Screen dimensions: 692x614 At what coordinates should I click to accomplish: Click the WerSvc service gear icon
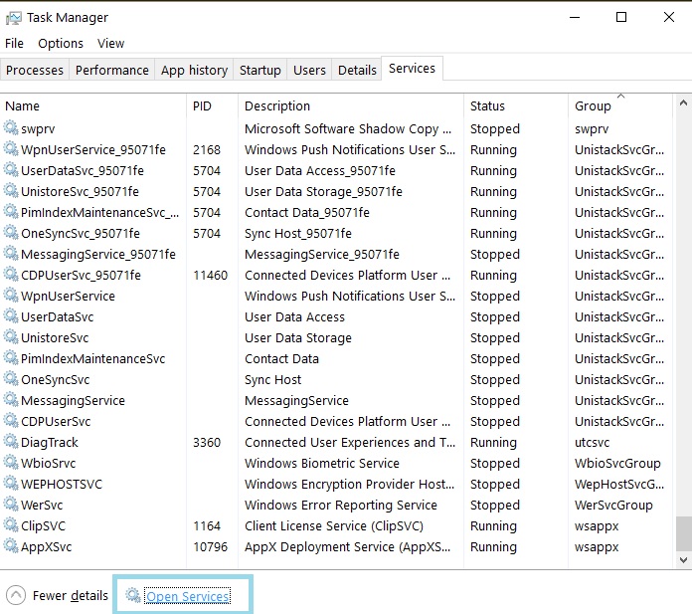(x=11, y=505)
